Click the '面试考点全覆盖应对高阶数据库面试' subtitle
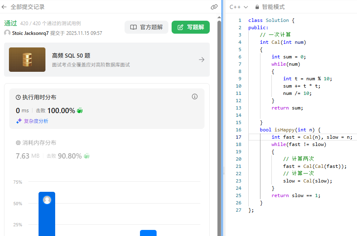Viewport: 357px width, 236px height. tap(91, 65)
